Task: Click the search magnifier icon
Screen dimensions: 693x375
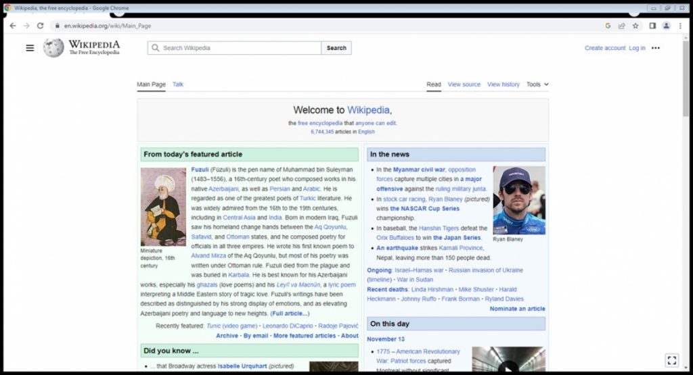Action: click(155, 48)
